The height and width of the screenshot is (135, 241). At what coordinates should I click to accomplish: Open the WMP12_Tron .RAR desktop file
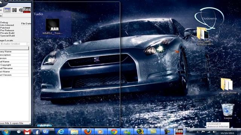pyautogui.click(x=52, y=27)
